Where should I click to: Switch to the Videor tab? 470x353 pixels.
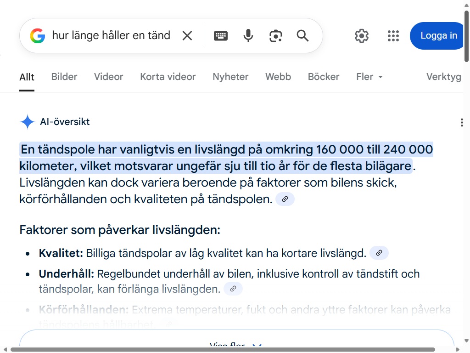[x=108, y=77]
